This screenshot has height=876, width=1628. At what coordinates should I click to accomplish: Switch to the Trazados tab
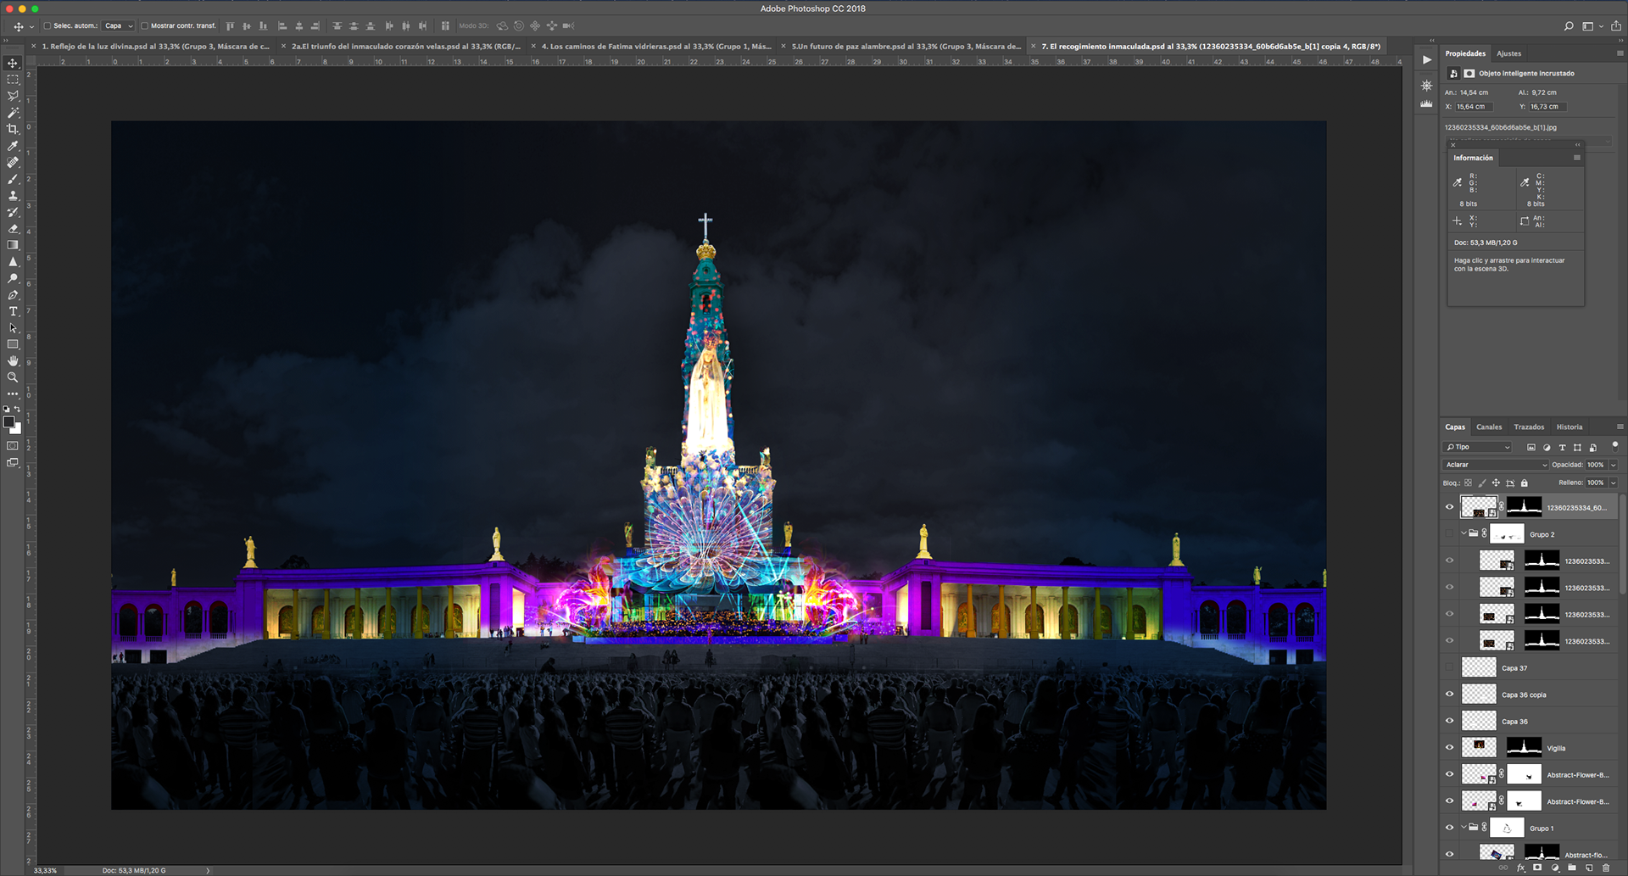1529,427
